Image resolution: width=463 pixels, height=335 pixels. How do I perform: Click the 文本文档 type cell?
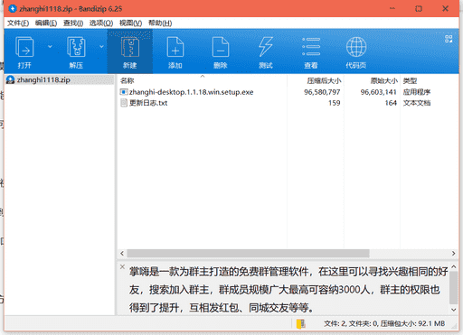click(x=417, y=103)
